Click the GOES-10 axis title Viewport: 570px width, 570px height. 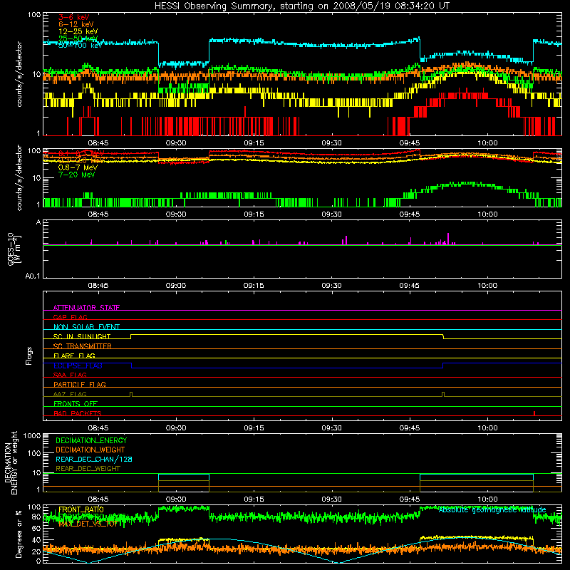point(14,249)
